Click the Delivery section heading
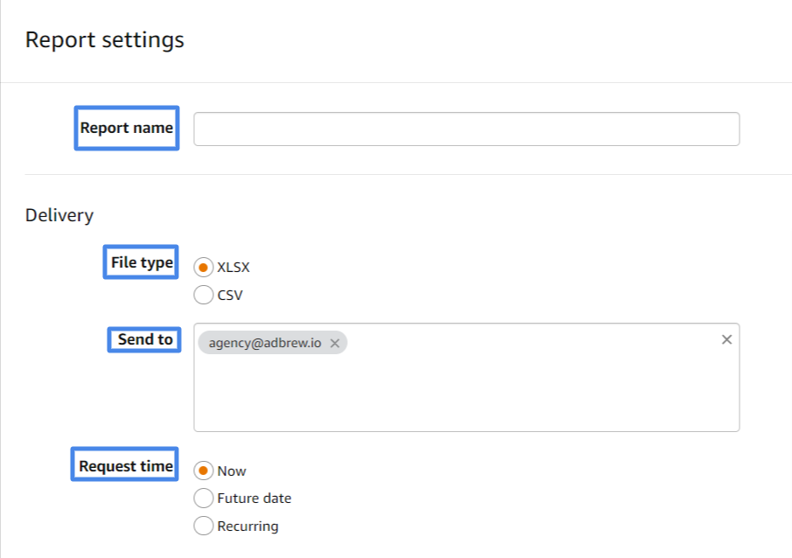This screenshot has height=558, width=792. coord(59,215)
